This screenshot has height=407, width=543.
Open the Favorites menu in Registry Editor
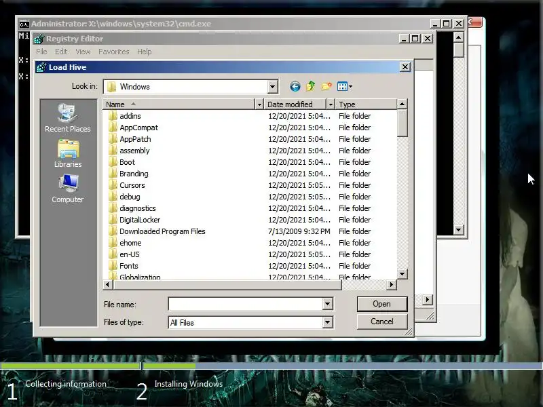(113, 52)
